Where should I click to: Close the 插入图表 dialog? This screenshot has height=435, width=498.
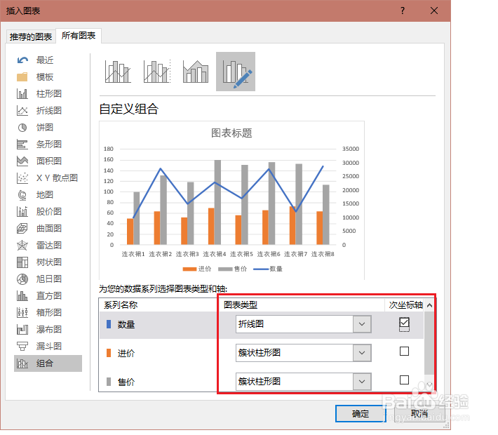click(x=434, y=11)
